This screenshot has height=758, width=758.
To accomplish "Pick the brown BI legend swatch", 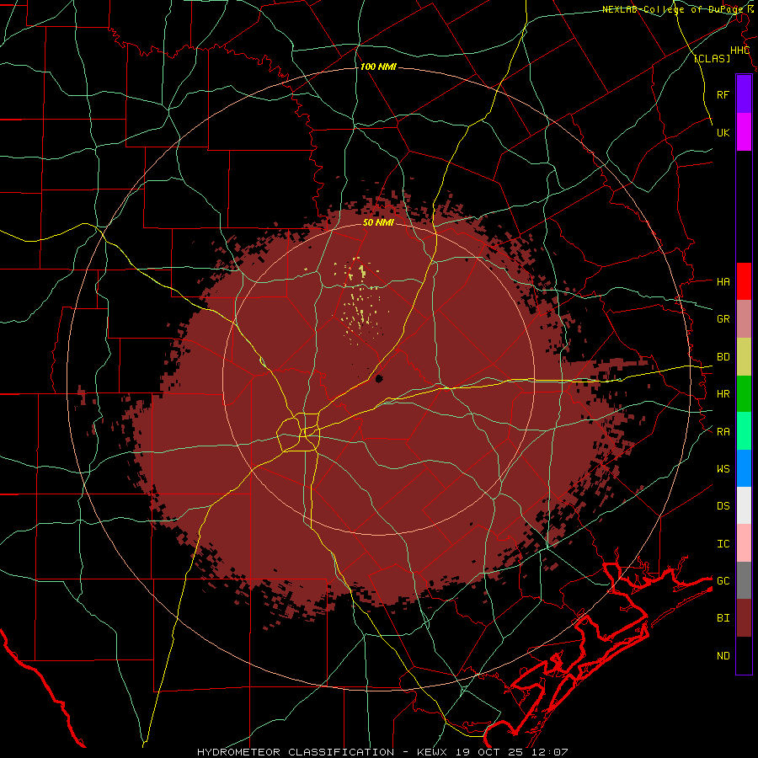I will click(744, 618).
